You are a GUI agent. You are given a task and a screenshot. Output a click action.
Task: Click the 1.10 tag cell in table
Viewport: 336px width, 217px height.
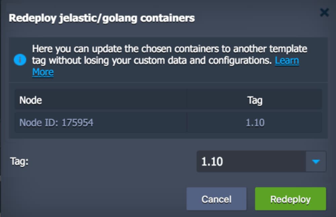[x=255, y=123]
